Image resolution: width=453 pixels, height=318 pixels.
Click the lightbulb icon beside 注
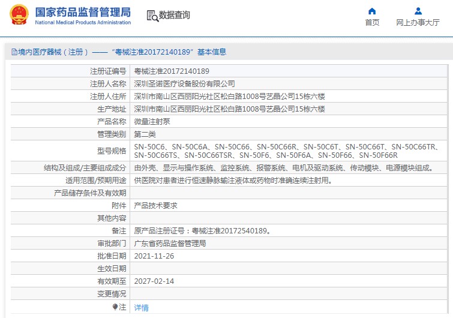coord(115,307)
